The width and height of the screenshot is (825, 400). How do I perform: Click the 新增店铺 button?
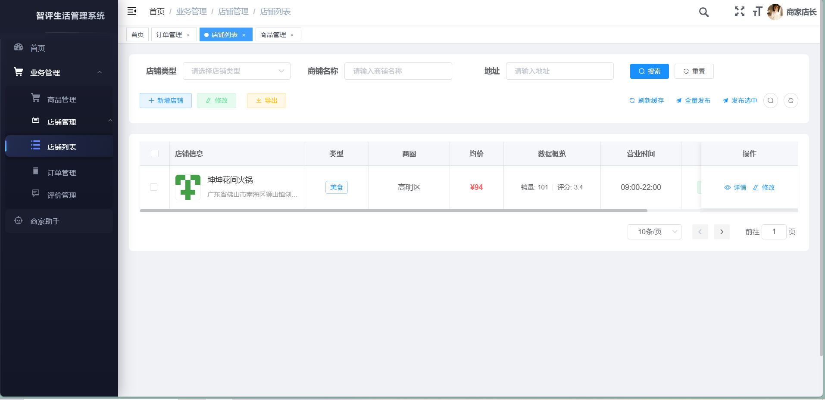[x=166, y=101]
